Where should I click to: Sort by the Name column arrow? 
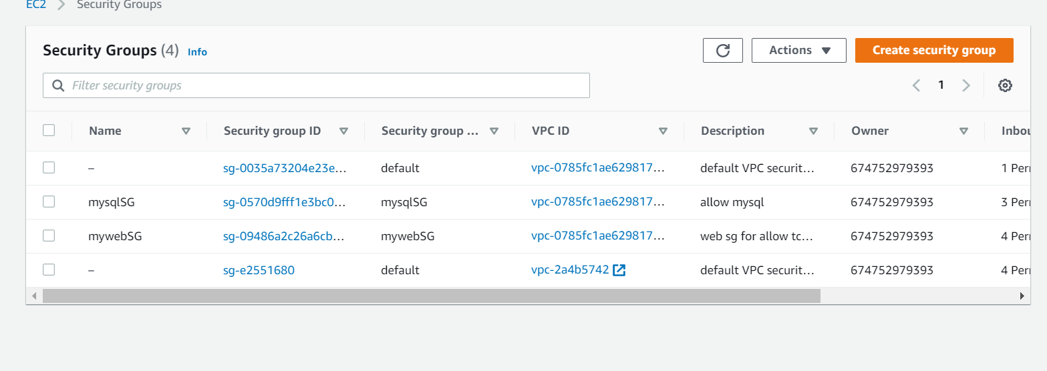(x=186, y=131)
